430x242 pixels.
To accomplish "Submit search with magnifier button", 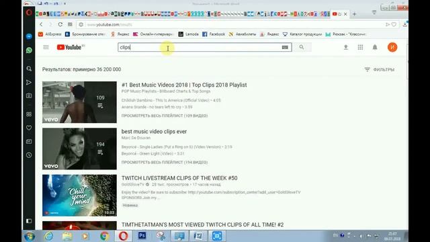I will [302, 47].
